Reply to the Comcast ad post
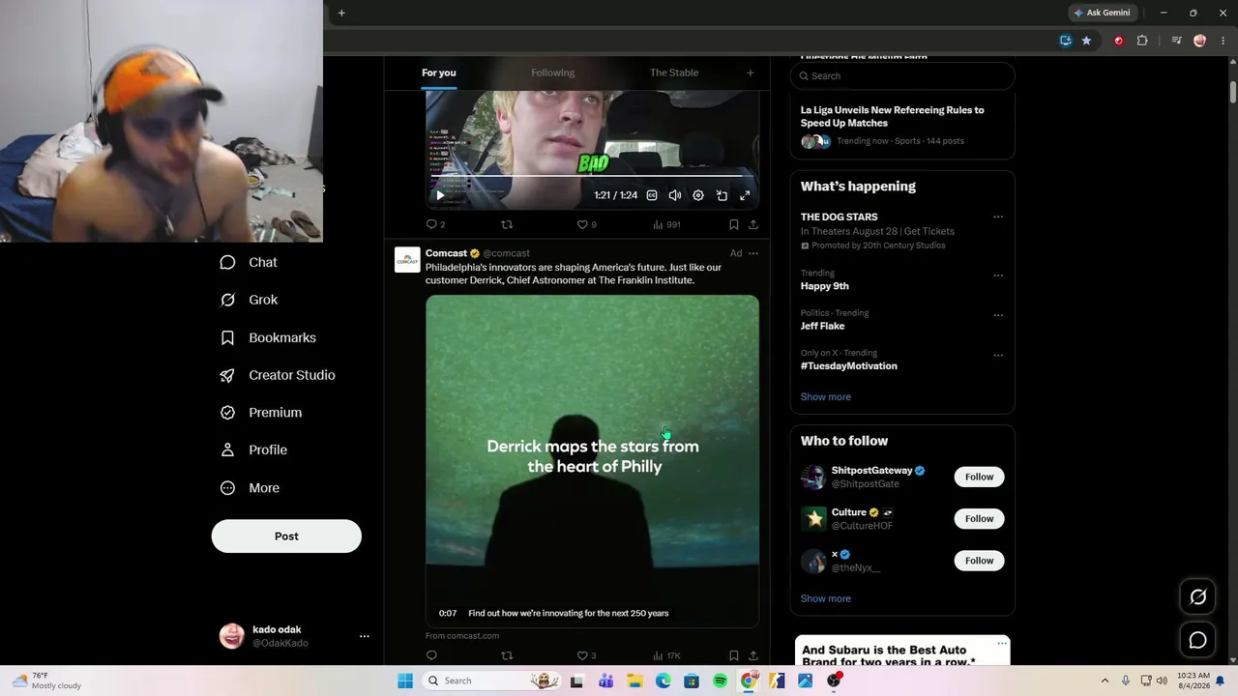1238x696 pixels. [432, 655]
